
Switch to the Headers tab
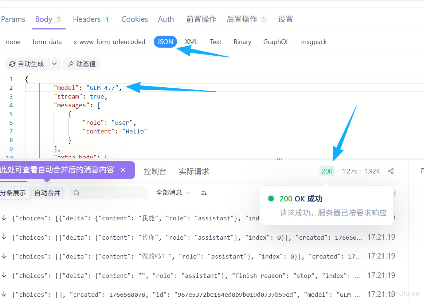click(87, 19)
